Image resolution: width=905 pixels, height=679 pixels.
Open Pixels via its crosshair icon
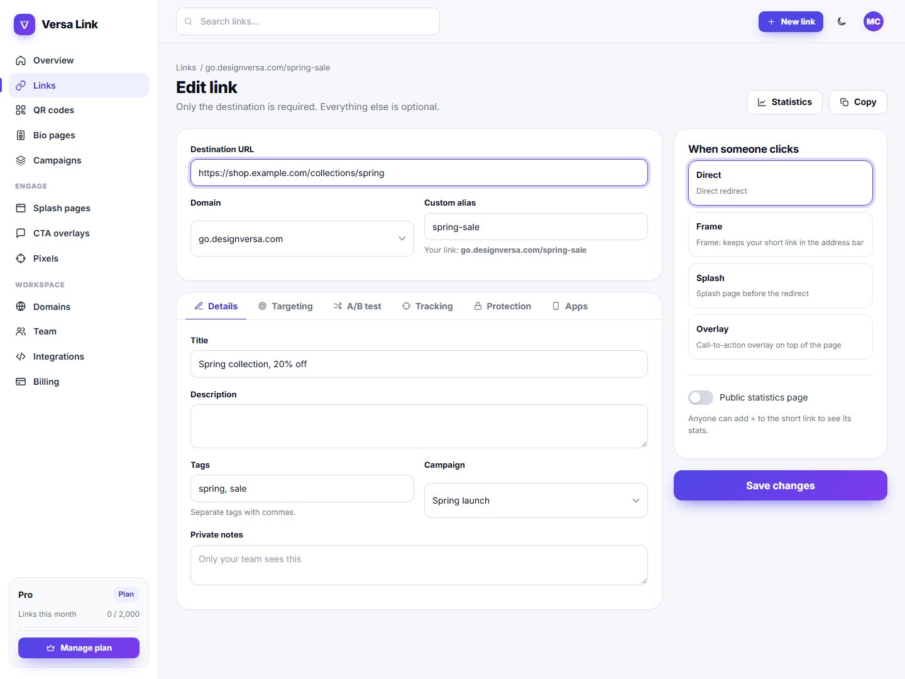point(21,258)
